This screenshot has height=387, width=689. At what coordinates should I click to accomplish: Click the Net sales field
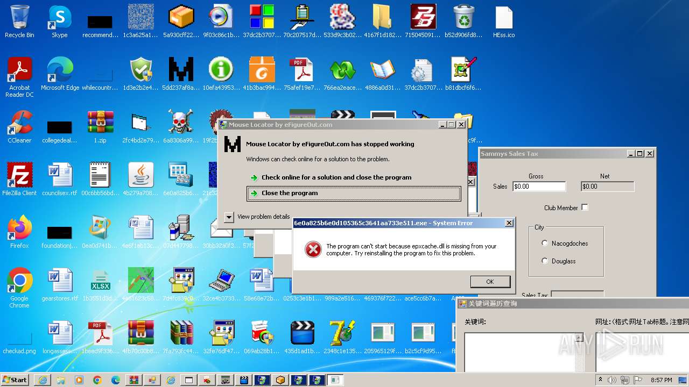tap(607, 187)
